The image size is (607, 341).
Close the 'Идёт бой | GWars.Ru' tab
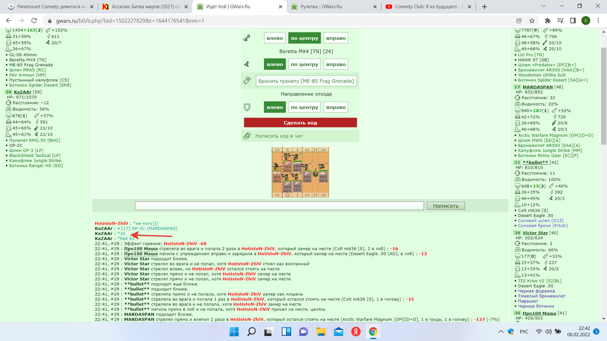[280, 7]
